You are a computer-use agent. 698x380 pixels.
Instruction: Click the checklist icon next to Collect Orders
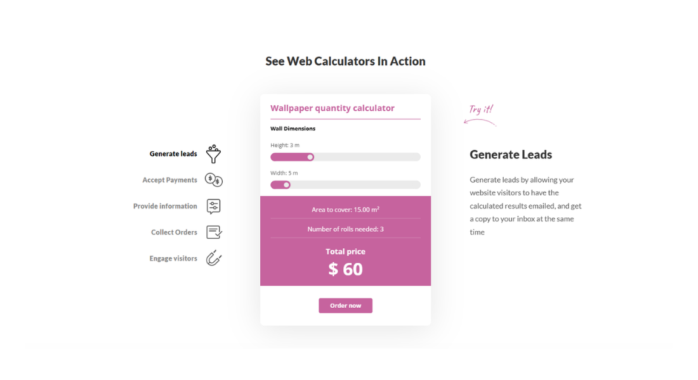pos(214,232)
